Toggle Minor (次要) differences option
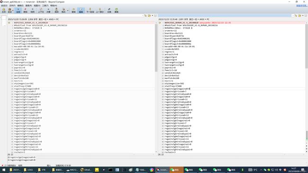Image resolution: width=308 pixels, height=173 pixels. 48,10
